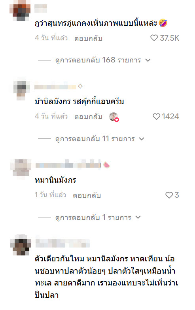The image size is (195, 310).
Task: Like the หมานินมังกร comment with 3 likes
Action: point(169,195)
